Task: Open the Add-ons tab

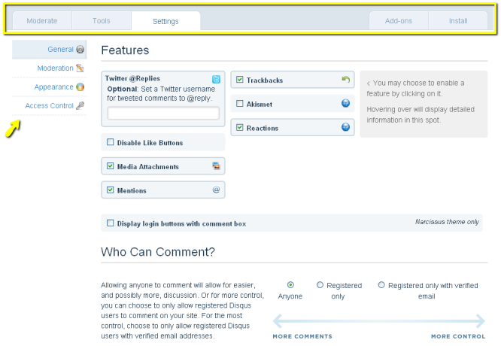Action: 398,21
